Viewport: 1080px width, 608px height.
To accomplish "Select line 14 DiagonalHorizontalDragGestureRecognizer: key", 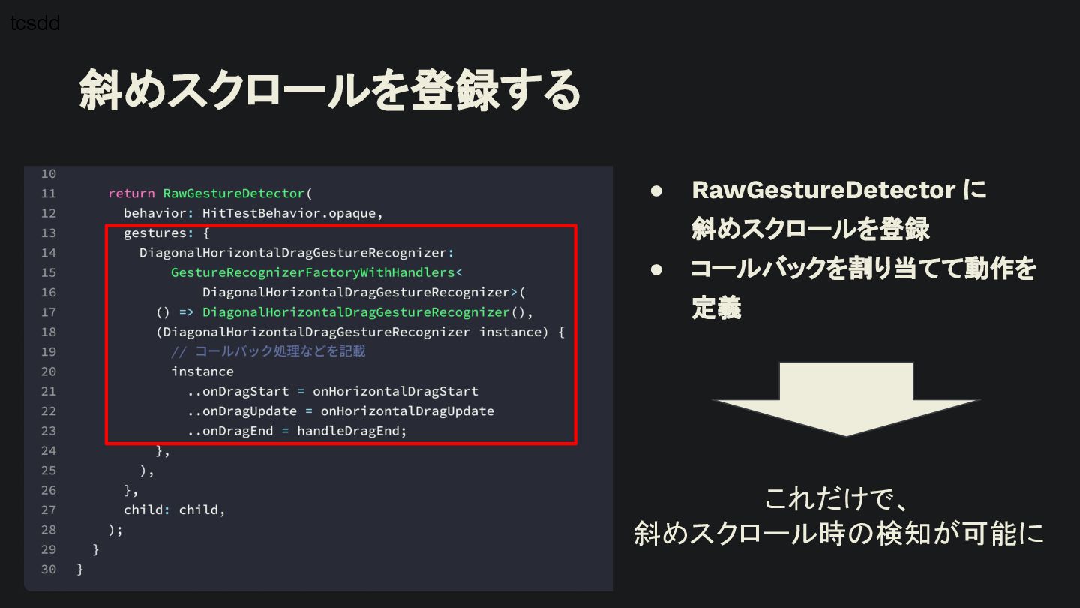I will tap(297, 253).
